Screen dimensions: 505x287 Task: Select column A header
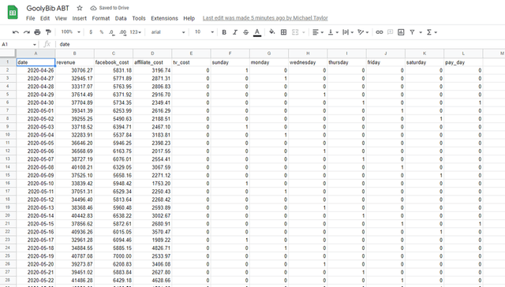(x=36, y=54)
